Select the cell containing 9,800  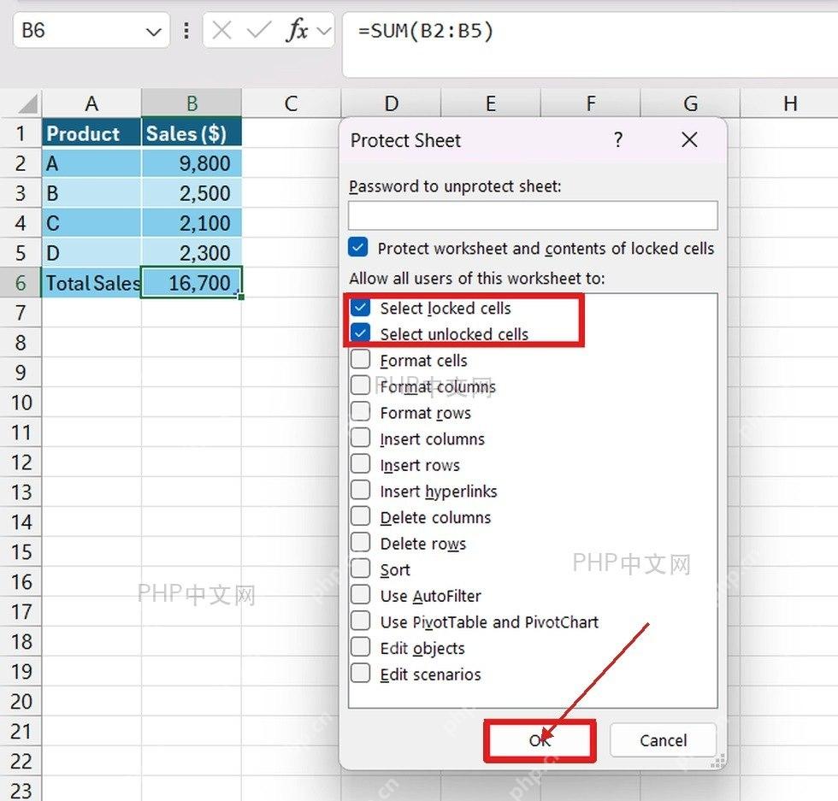192,163
